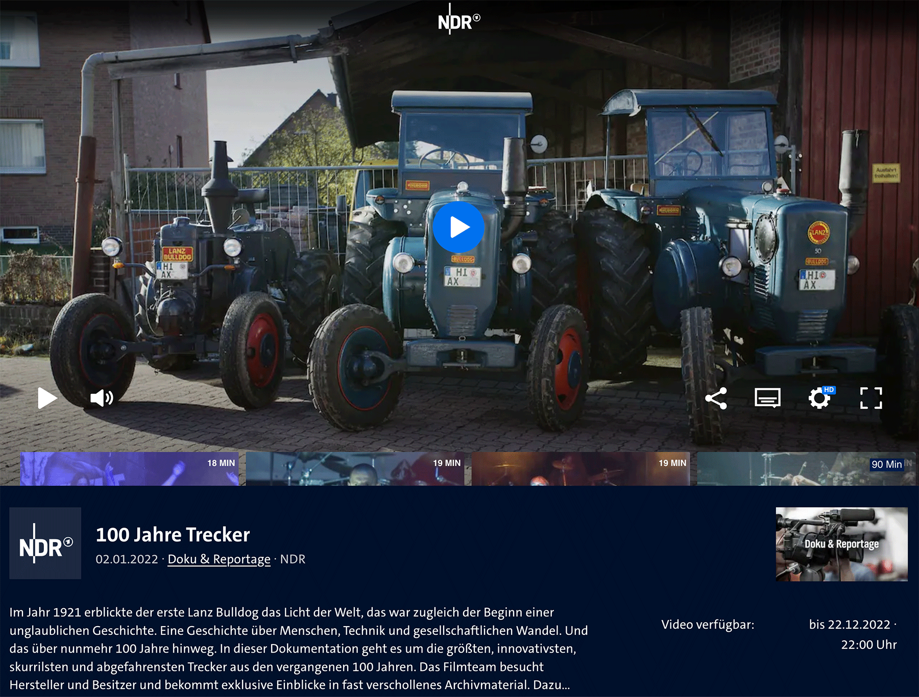
Task: Mute audio with the speaker icon
Action: tap(102, 398)
